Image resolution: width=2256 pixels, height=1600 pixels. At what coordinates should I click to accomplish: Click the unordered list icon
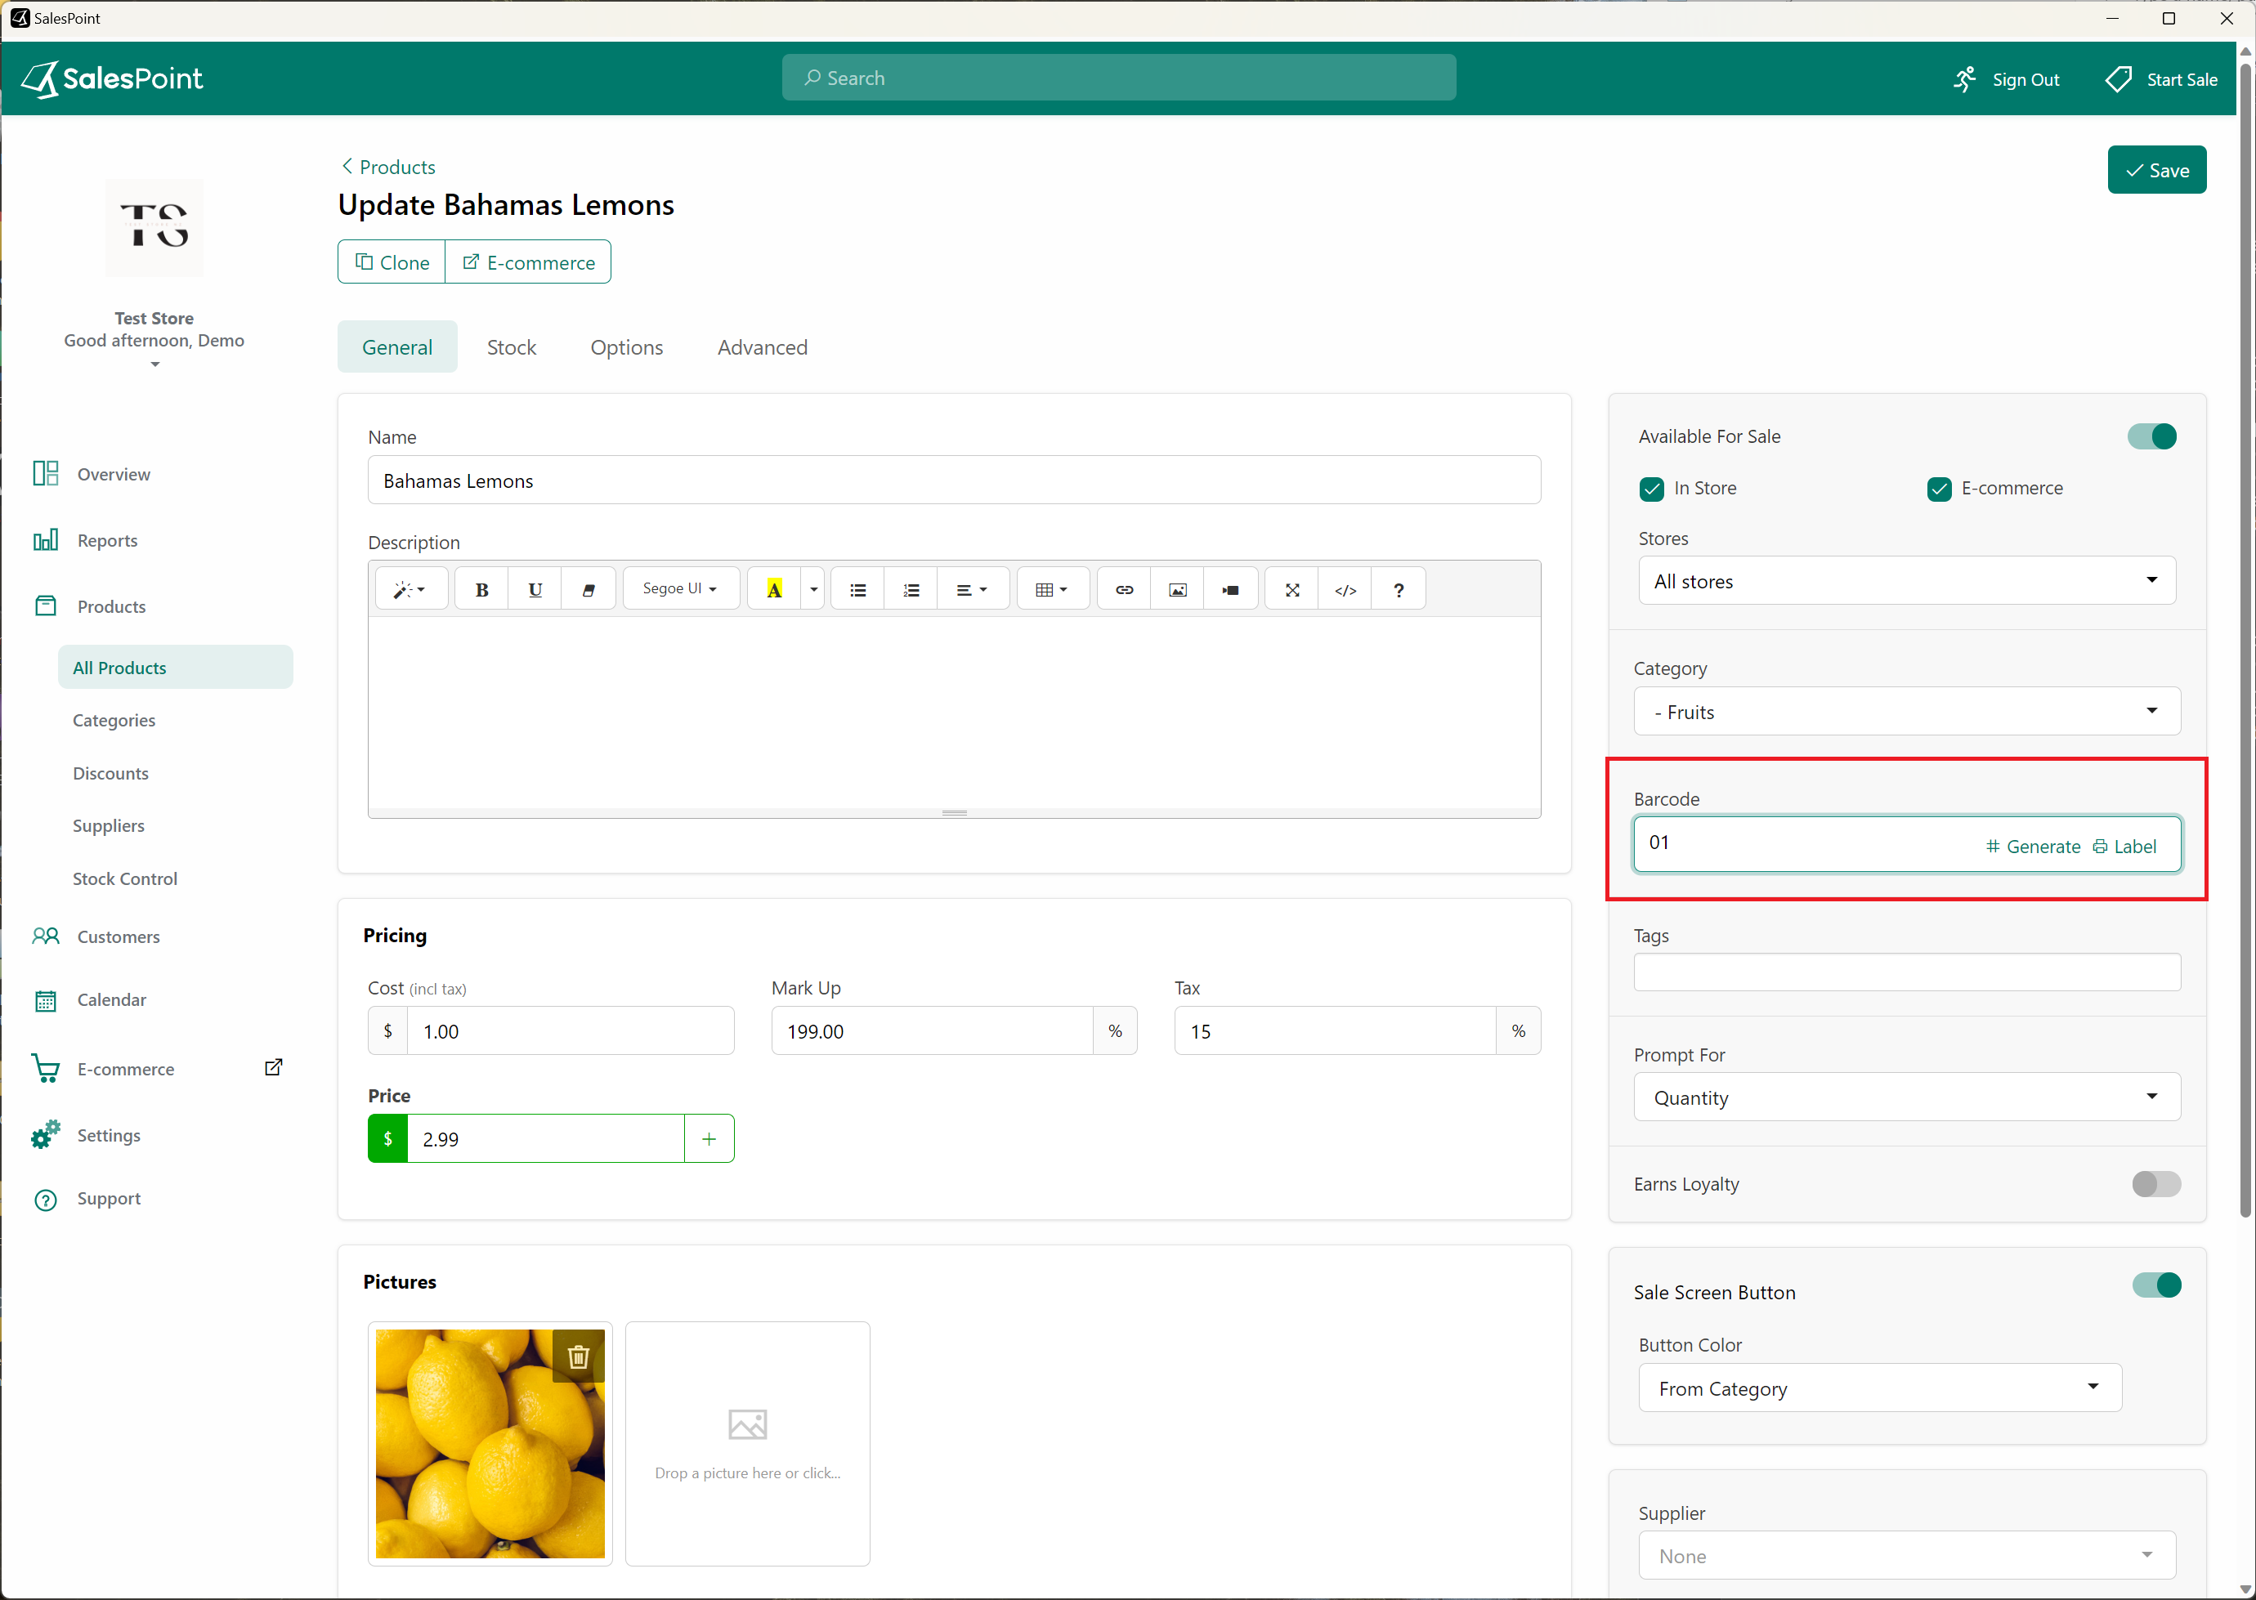[857, 589]
